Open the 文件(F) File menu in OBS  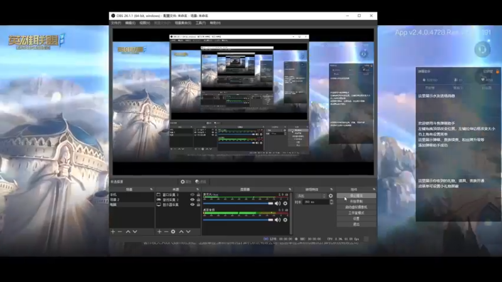pos(116,23)
